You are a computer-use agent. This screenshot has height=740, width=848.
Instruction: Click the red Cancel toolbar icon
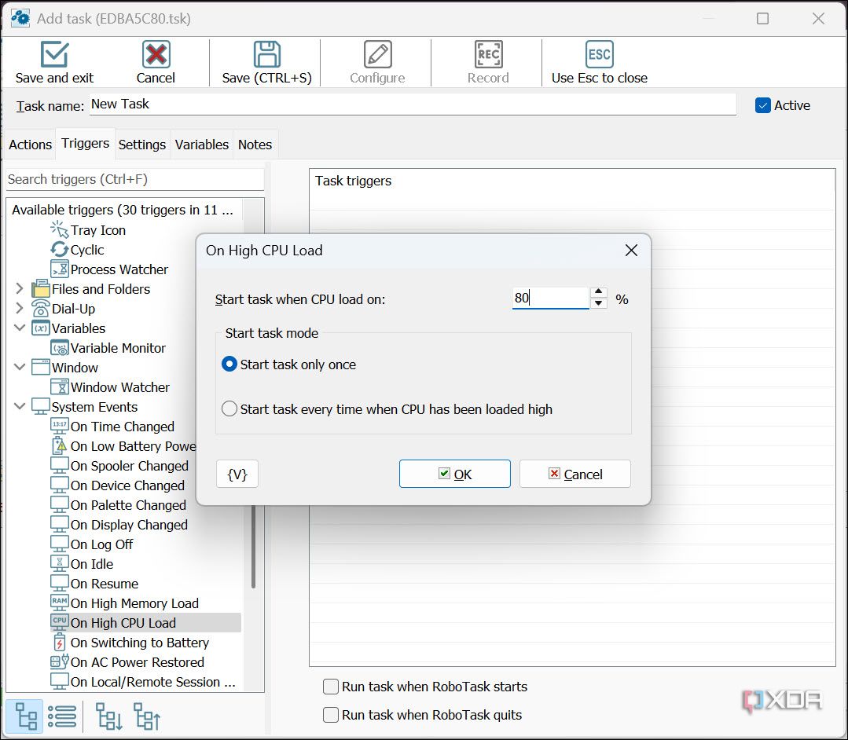(156, 54)
